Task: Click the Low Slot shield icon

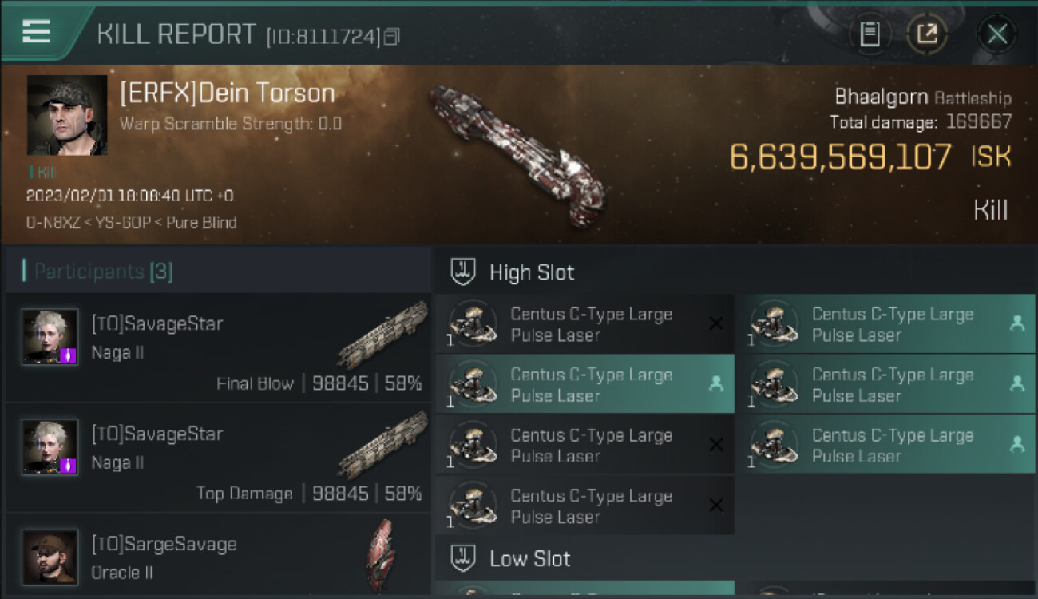Action: coord(464,557)
